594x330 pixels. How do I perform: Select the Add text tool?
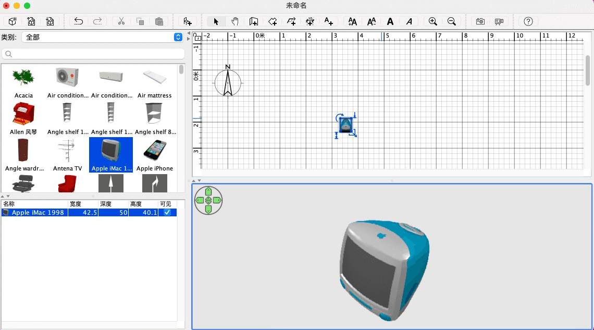pyautogui.click(x=329, y=21)
